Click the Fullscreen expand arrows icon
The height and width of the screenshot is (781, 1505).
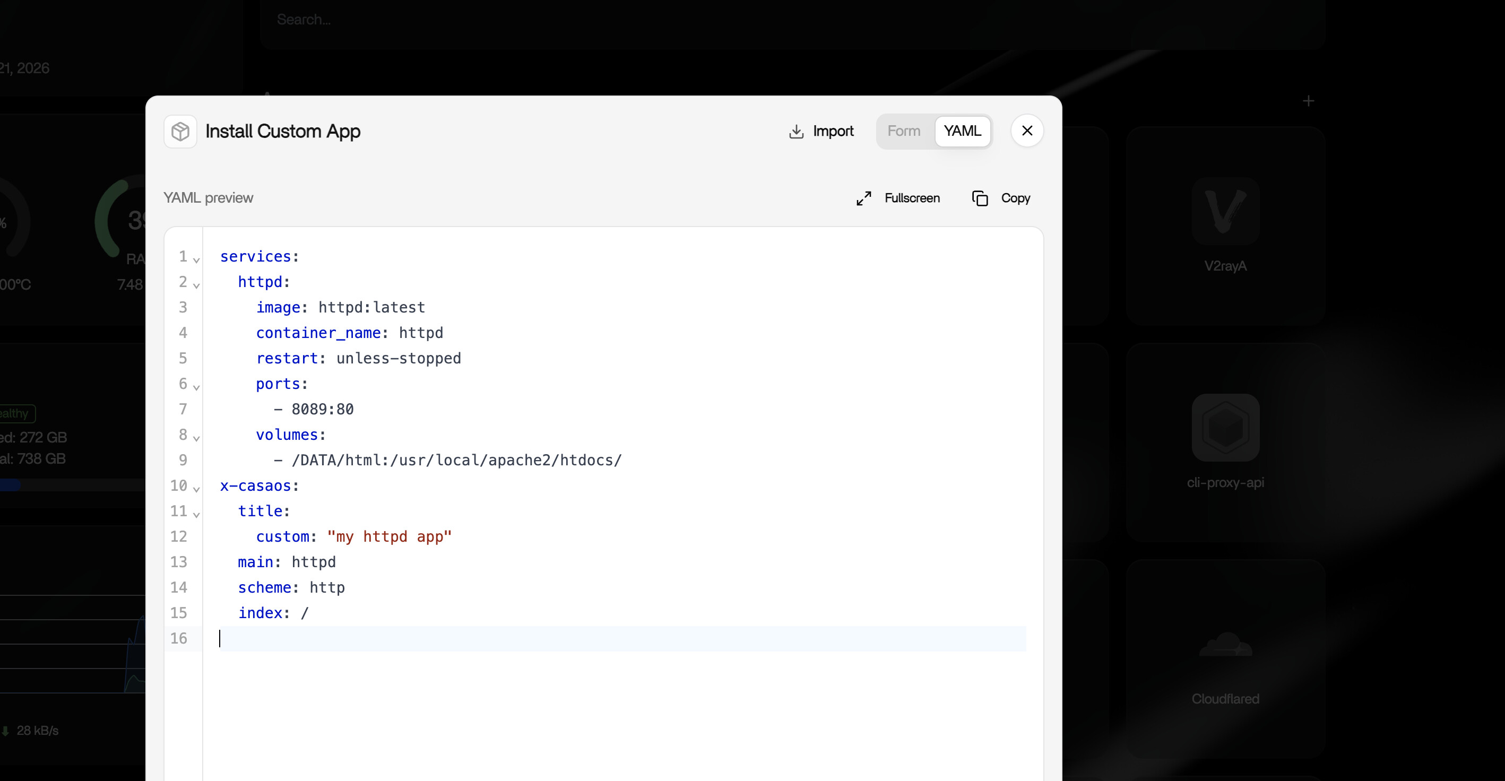click(x=863, y=198)
